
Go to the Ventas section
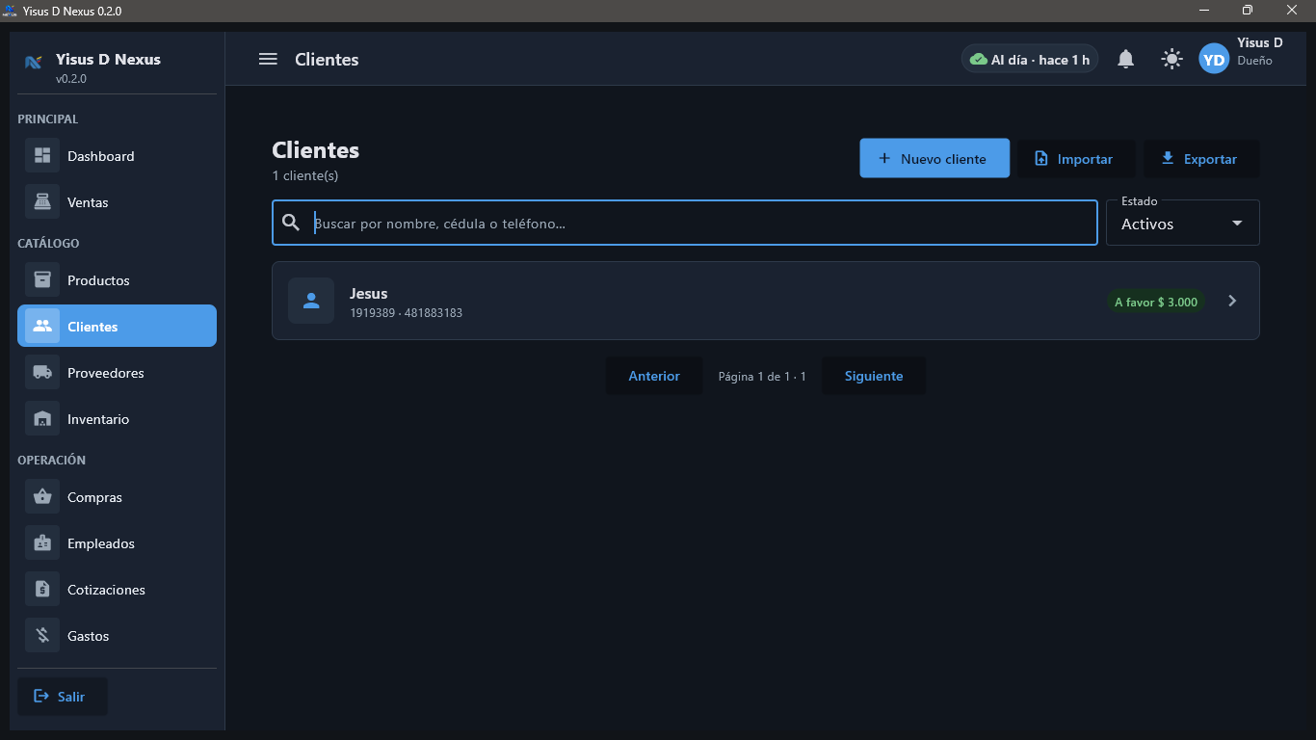117,201
